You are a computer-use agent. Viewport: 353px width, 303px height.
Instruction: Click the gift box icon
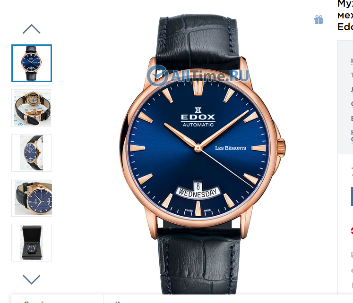pyautogui.click(x=319, y=20)
